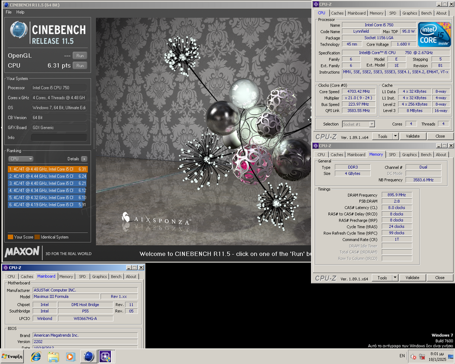Switch to Caches tab in CPU-Z processor window
455x364 pixels.
tap(337, 13)
